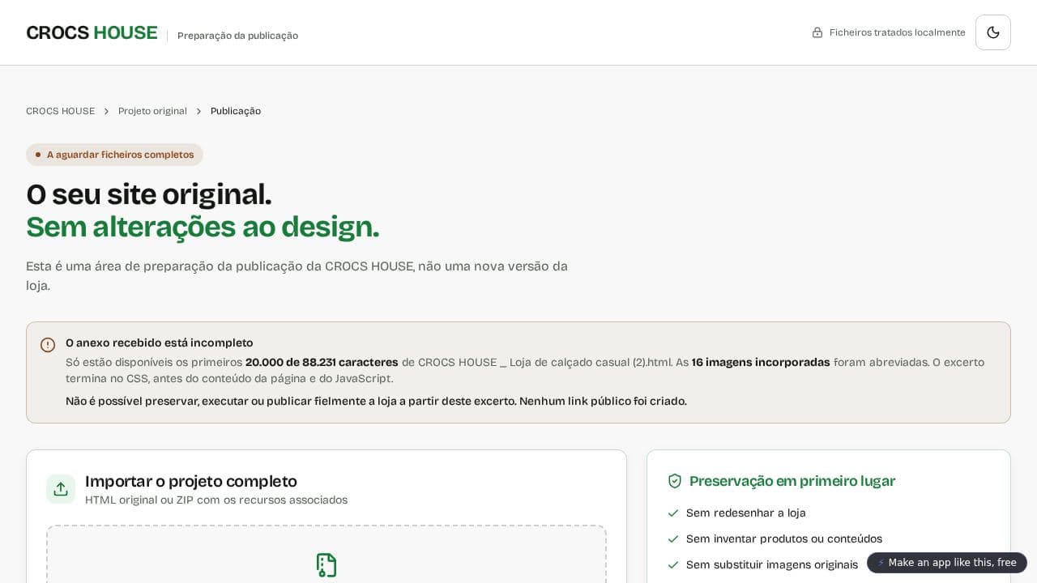
Task: Click the chevron after CROCS HOUSE breadcrumb
Action: [x=106, y=111]
